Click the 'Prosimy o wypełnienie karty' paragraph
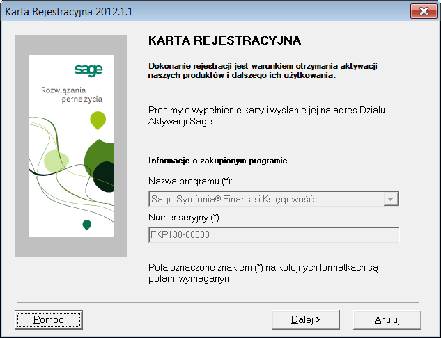441x338 pixels. tap(267, 115)
